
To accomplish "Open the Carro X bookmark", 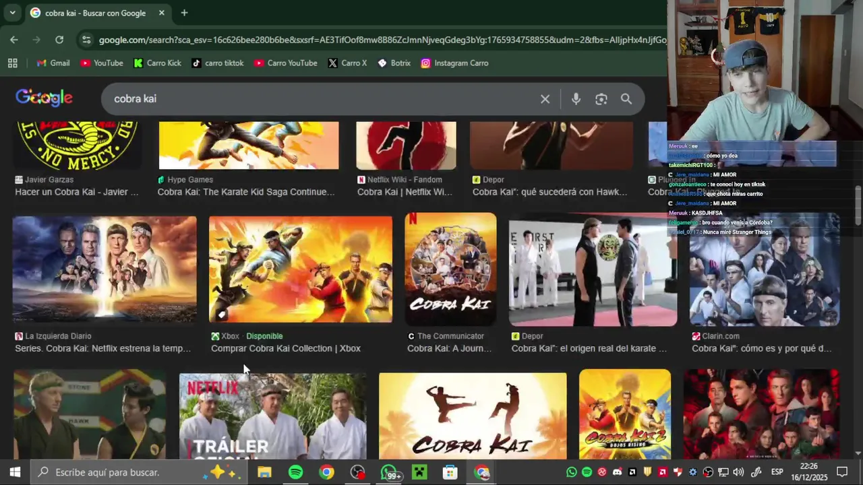I will coord(348,63).
